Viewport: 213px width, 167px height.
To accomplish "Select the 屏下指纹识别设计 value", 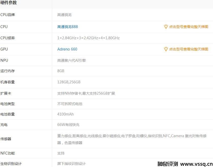I will click(x=72, y=164).
